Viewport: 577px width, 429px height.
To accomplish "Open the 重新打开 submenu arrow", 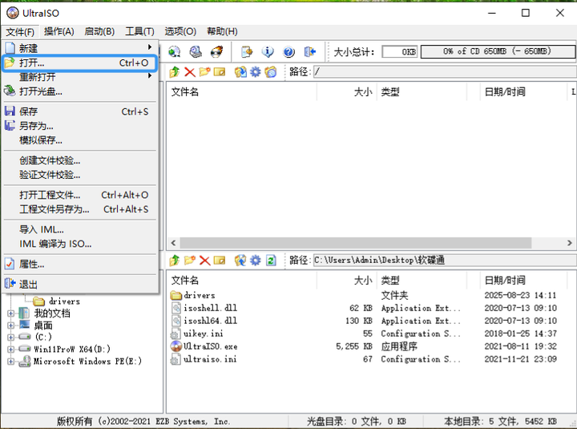I will 149,75.
